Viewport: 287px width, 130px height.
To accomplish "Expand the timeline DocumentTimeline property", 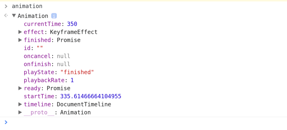I will pyautogui.click(x=20, y=104).
